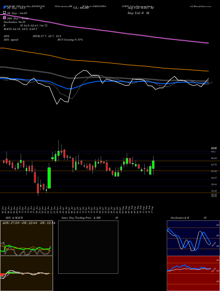The height and width of the screenshot is (291, 220).
Task: Click the 'BUY Growing @ 15%' signal text
Action: coord(70,40)
